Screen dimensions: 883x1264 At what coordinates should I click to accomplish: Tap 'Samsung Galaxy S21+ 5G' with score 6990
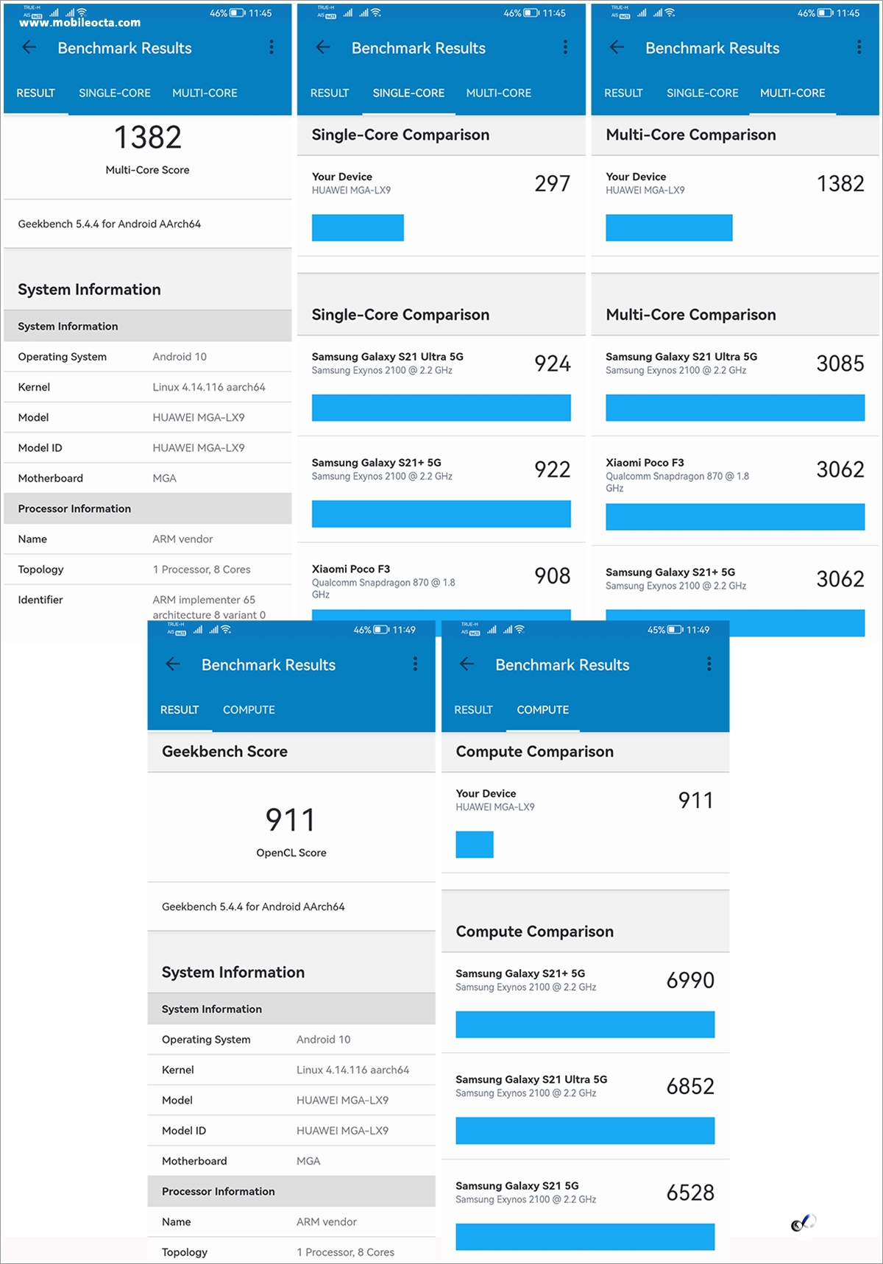520,973
